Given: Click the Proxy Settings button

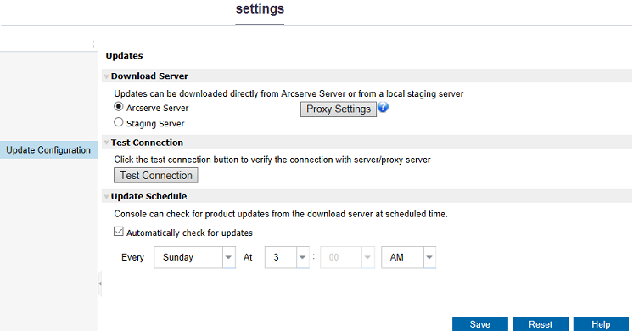Looking at the screenshot, I should point(339,109).
